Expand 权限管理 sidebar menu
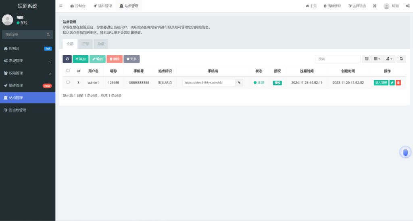Screen dimensions: 413x221 coord(28,73)
